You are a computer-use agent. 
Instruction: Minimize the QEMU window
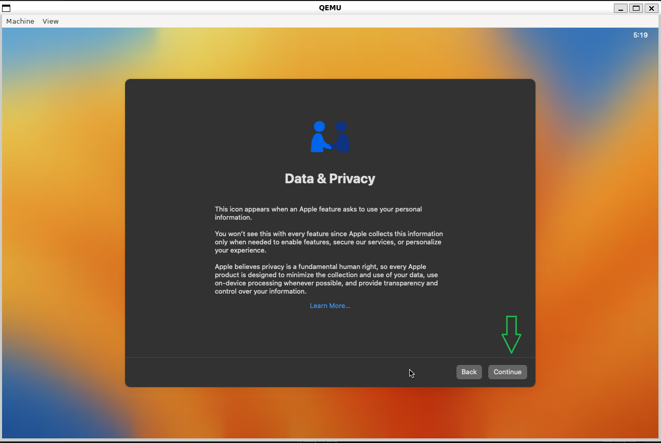[622, 8]
